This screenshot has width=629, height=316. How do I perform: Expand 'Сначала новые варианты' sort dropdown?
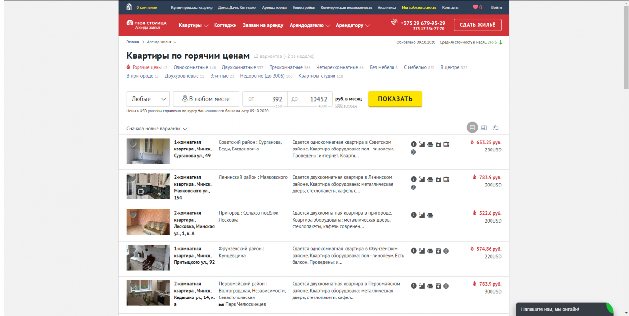[157, 129]
